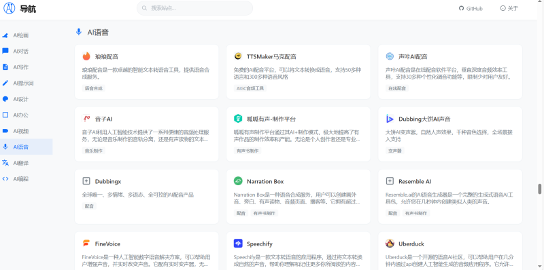Click the 音子AI description text
Image resolution: width=544 pixels, height=270 pixels.
click(146, 136)
